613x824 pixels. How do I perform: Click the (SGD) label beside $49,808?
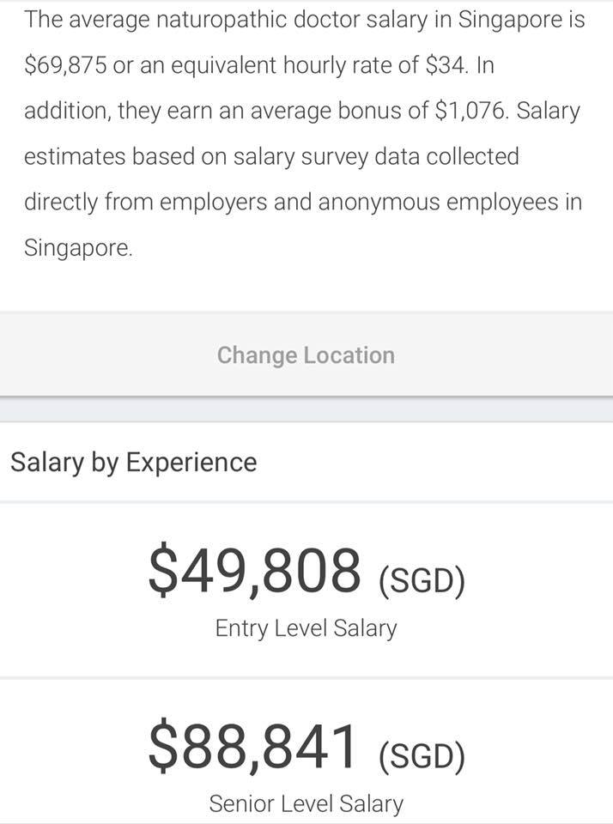[422, 581]
